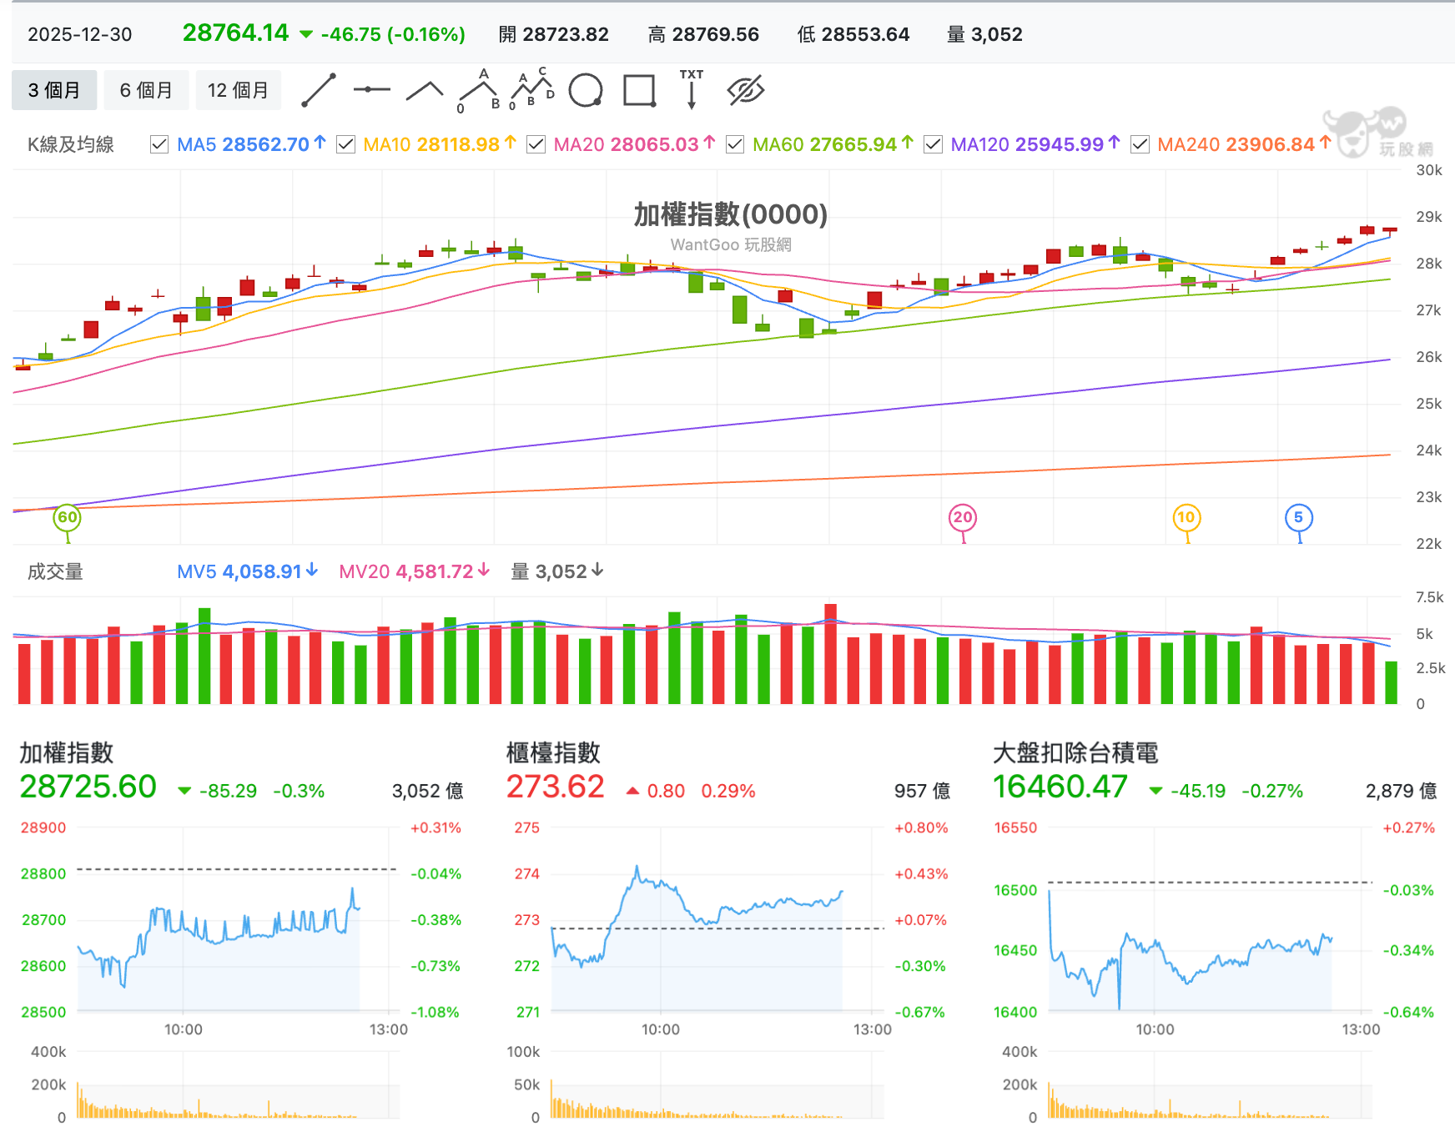The height and width of the screenshot is (1137, 1455).
Task: Select the trend line drawing tool
Action: (x=319, y=90)
